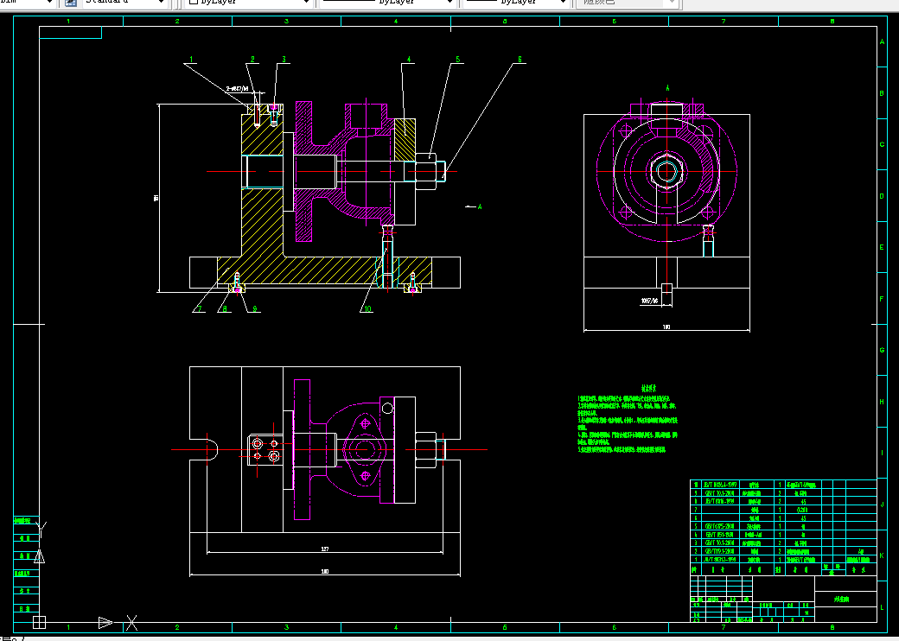Select part balloon number 10
The width and height of the screenshot is (899, 641).
(x=367, y=308)
